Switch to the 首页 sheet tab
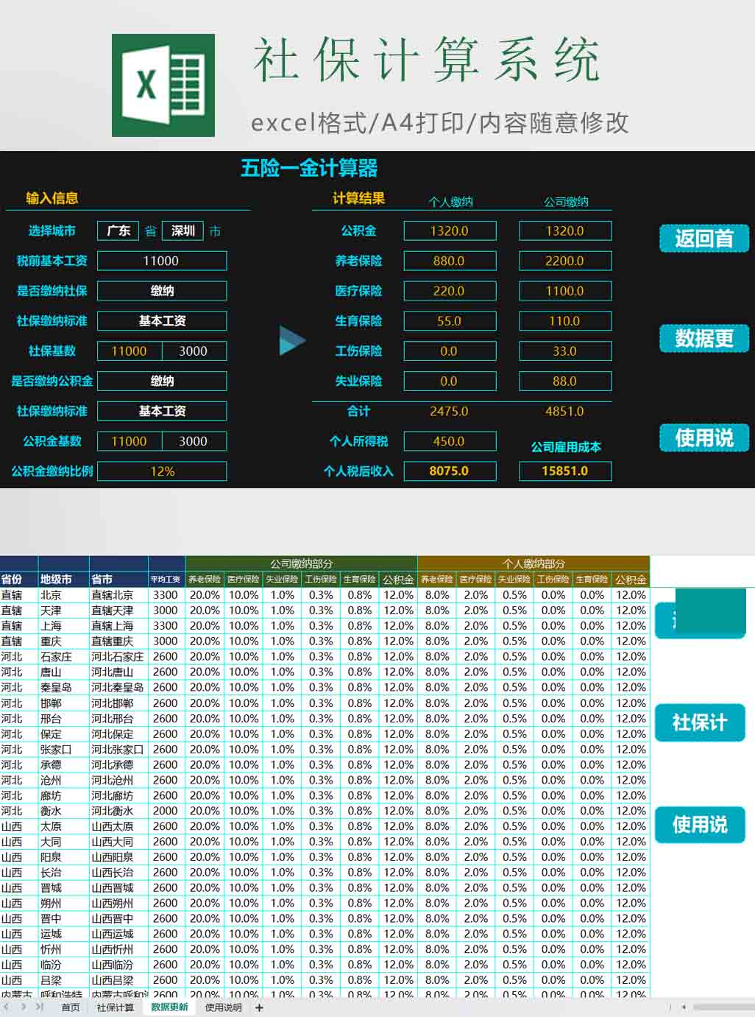 [71, 1007]
